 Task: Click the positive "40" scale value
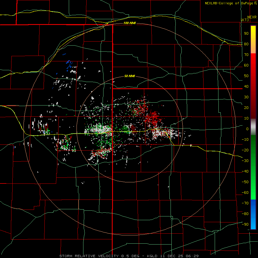(x=246, y=87)
